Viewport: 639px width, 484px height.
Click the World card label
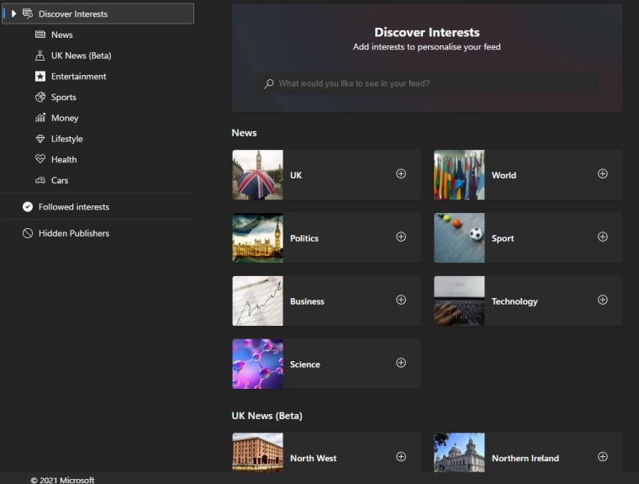coord(504,175)
